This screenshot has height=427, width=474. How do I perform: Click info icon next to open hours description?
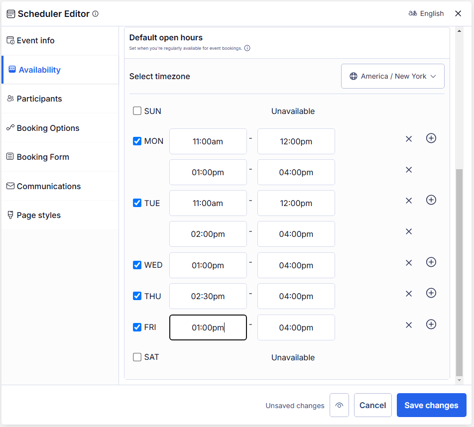(247, 48)
